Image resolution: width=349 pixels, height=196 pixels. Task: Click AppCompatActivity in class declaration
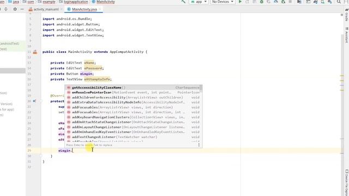pyautogui.click(x=127, y=52)
